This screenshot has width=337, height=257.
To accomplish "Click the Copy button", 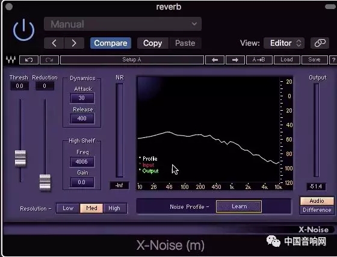I will (153, 43).
